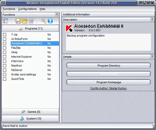The width and height of the screenshot is (156, 130).
Task: Open the window system menu icon in title bar
Action: coord(3,3)
